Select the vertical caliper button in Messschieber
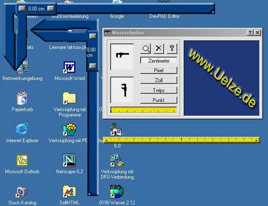This screenshot has width=268, height=206. coord(122,90)
